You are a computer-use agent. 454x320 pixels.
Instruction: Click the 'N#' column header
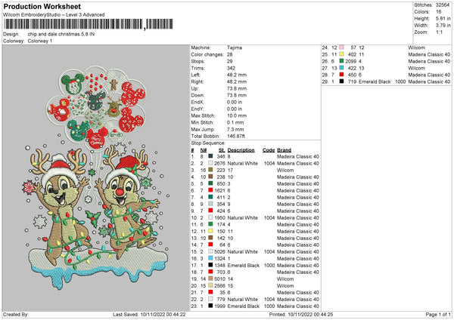pos(204,150)
